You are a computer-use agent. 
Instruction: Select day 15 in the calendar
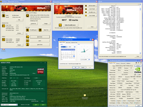(x=72, y=55)
